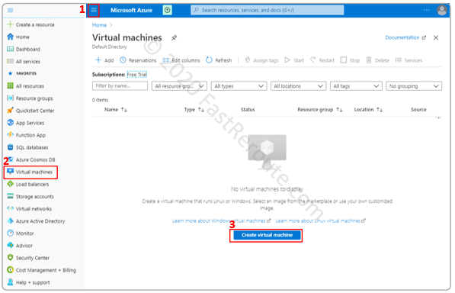
Task: Click the App Services icon
Action: tap(10, 123)
